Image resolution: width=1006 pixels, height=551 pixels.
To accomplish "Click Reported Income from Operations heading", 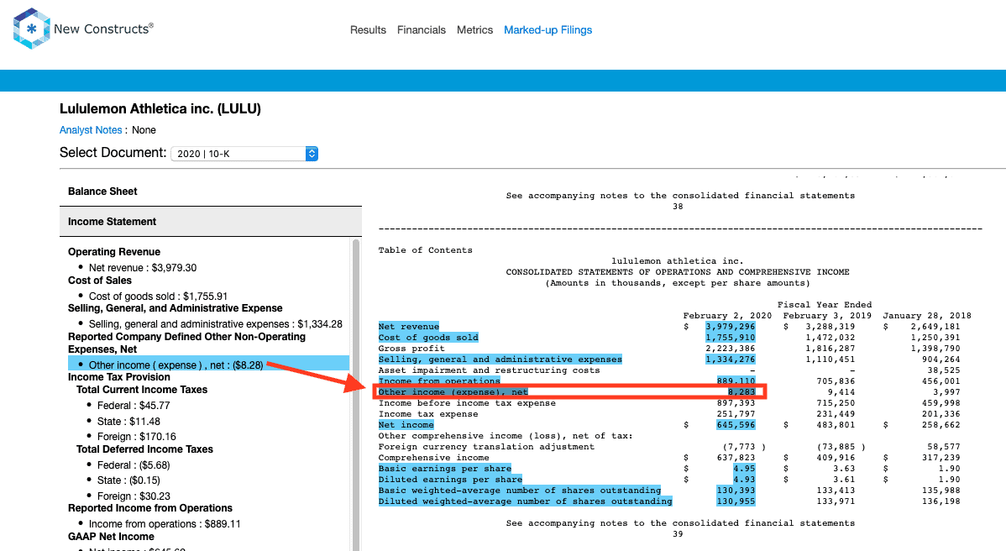I will point(150,508).
